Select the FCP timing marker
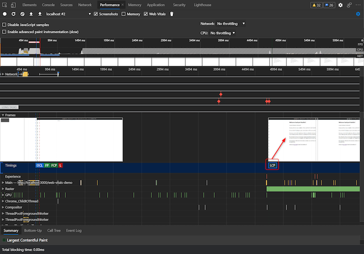Viewport: 364px width, 254px height. [54, 165]
